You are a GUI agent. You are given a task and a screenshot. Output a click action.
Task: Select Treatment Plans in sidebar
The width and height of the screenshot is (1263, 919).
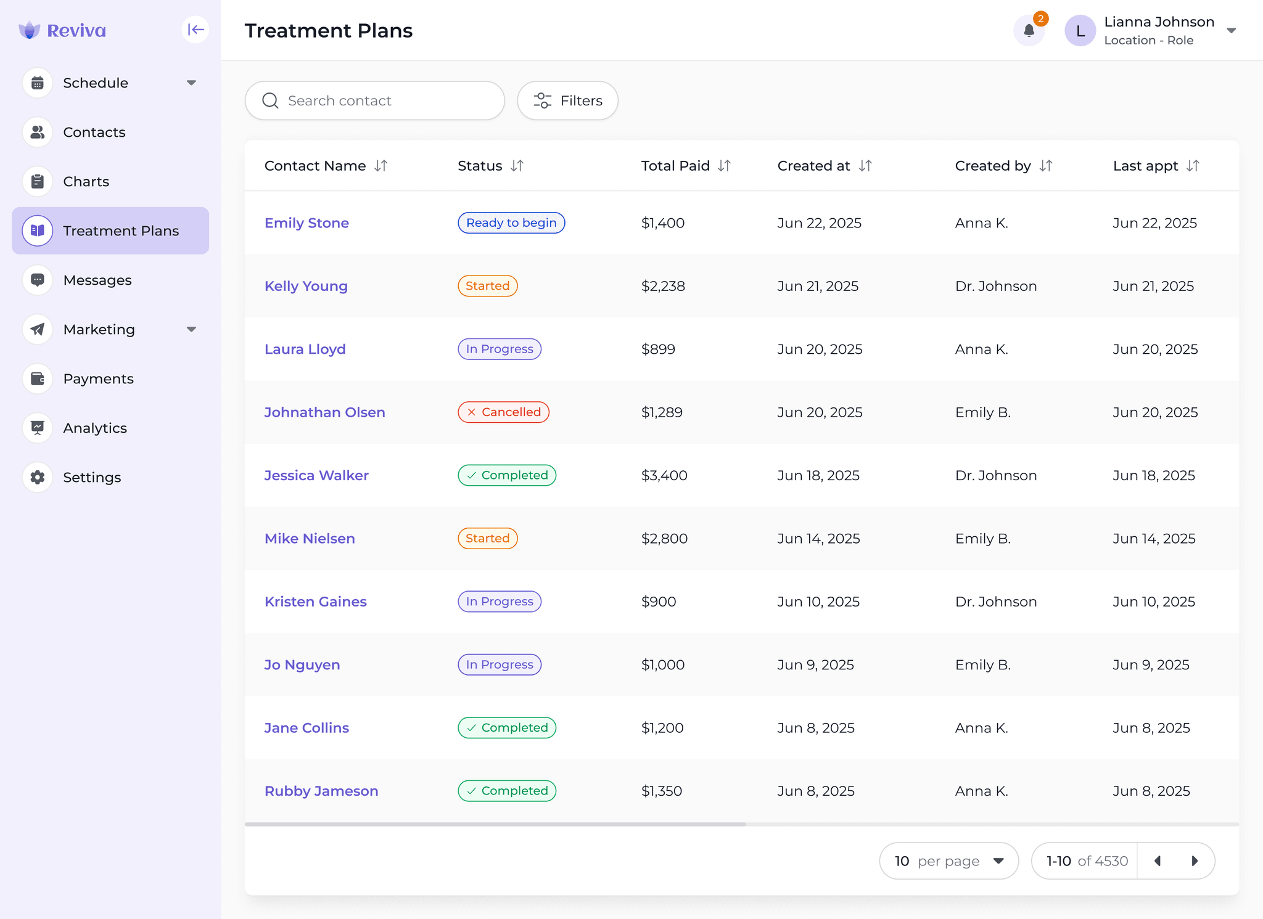pos(111,231)
